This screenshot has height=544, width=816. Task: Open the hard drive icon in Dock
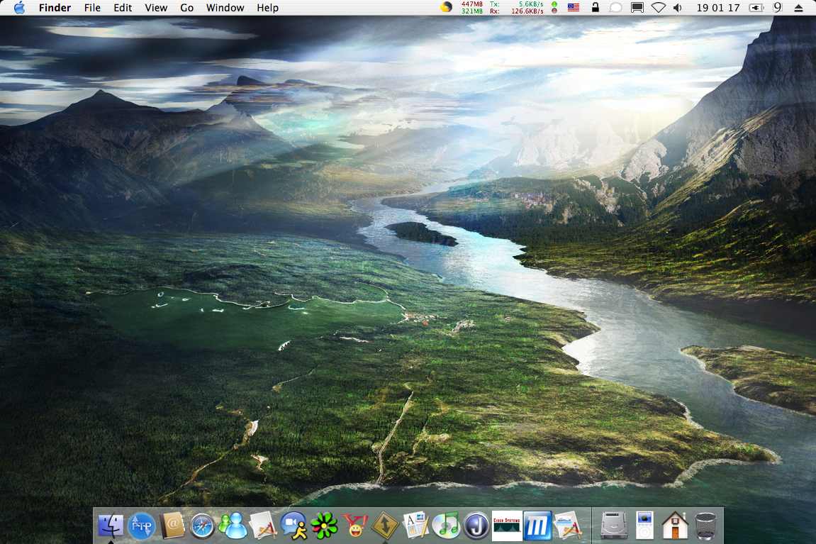tap(614, 526)
